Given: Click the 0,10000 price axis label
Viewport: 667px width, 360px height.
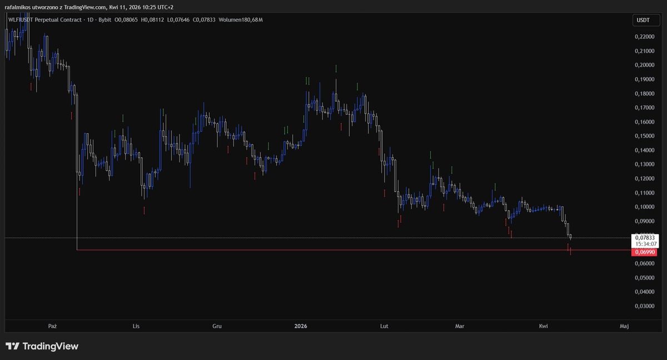Looking at the screenshot, I should [x=644, y=207].
